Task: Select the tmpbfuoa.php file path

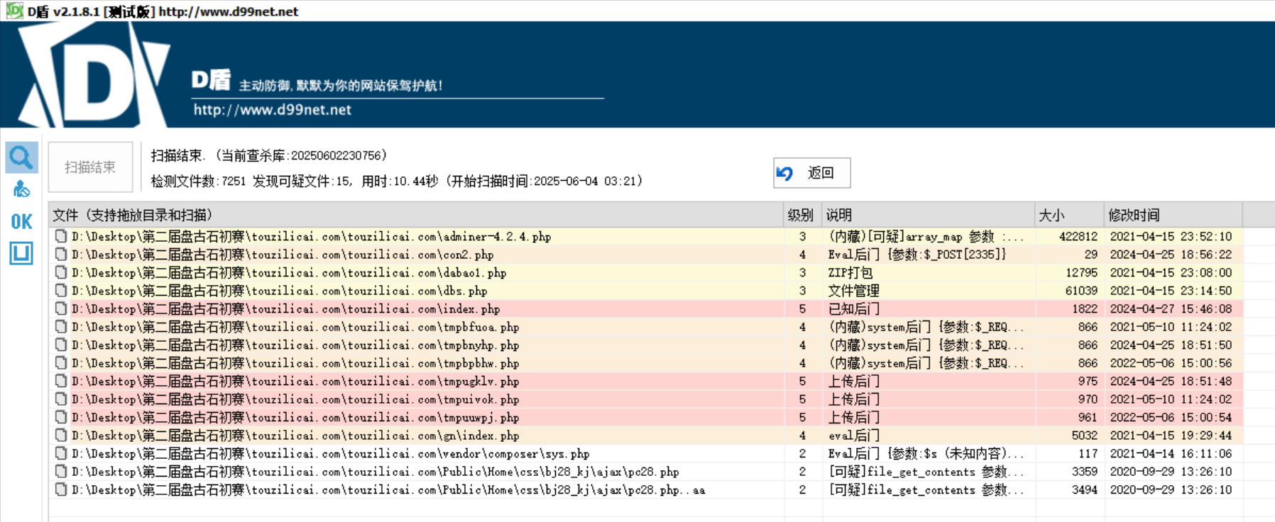Action: (x=295, y=327)
